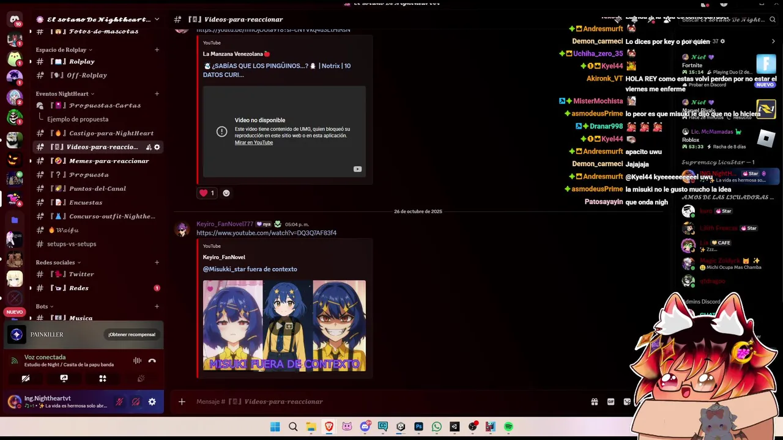Open File Explorer from the taskbar

click(x=311, y=427)
